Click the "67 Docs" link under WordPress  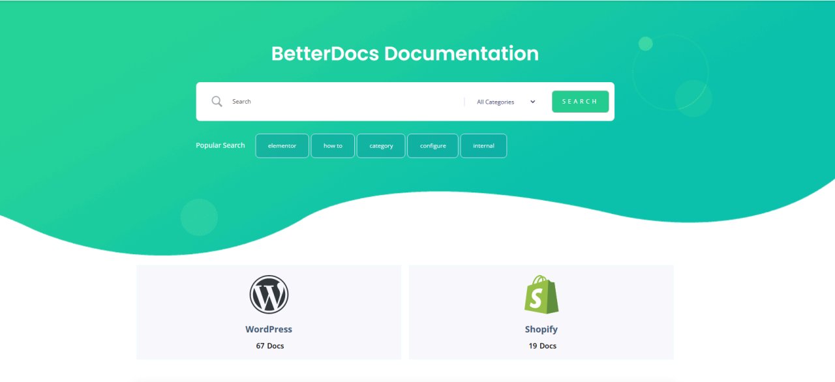(x=269, y=345)
